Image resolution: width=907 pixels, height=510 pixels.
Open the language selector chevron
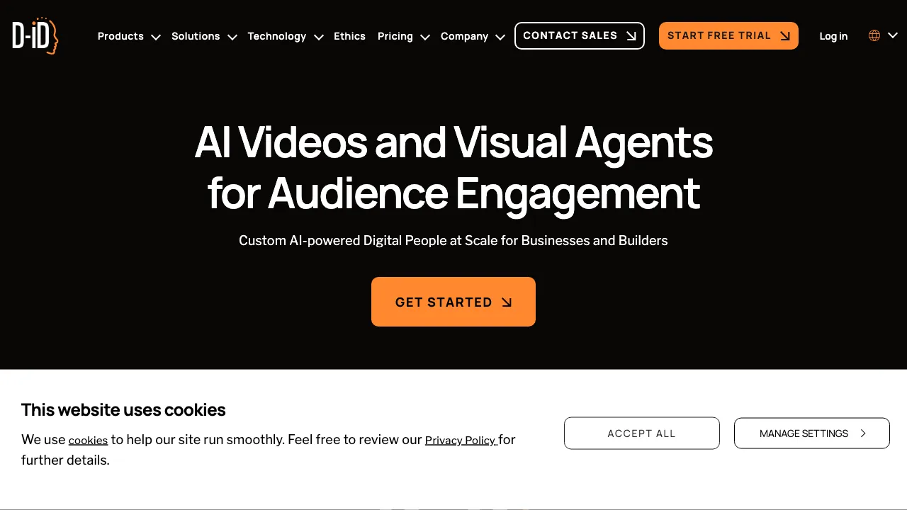(x=893, y=35)
